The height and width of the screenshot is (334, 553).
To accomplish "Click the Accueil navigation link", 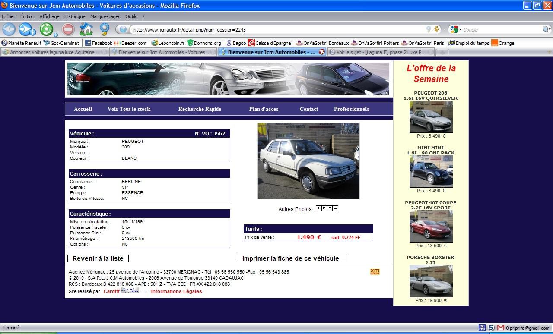I will (x=83, y=109).
